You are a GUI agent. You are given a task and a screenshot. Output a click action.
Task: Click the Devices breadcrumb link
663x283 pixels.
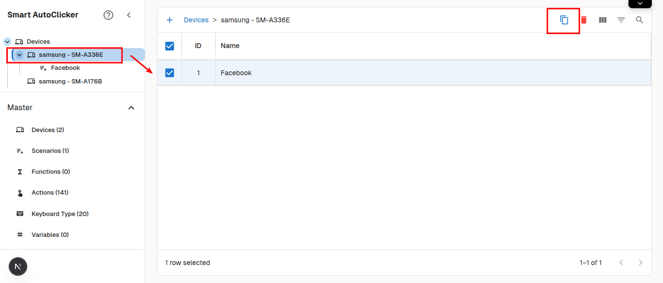196,20
